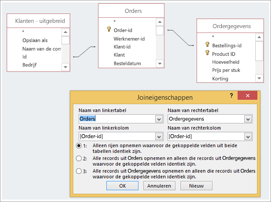Image resolution: width=271 pixels, height=202 pixels.
Task: Select the asterisk row in Orders table
Action: pyautogui.click(x=114, y=21)
